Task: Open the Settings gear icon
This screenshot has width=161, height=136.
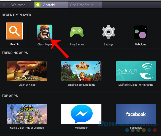Action: pyautogui.click(x=108, y=32)
